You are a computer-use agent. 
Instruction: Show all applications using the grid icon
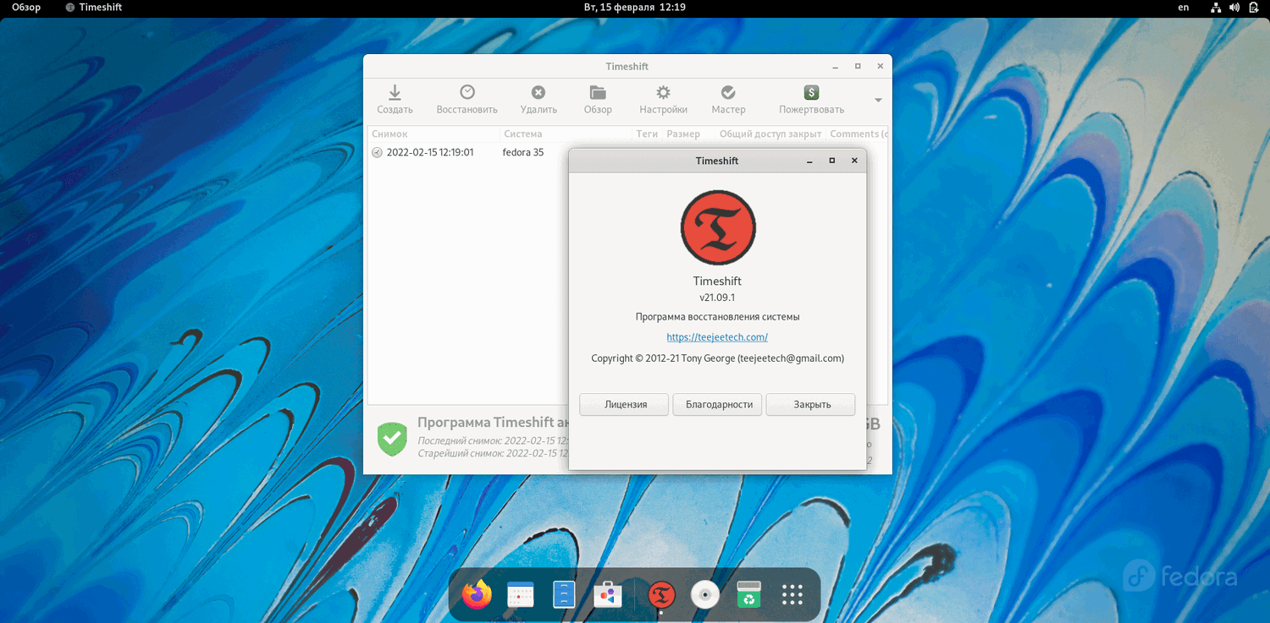792,595
